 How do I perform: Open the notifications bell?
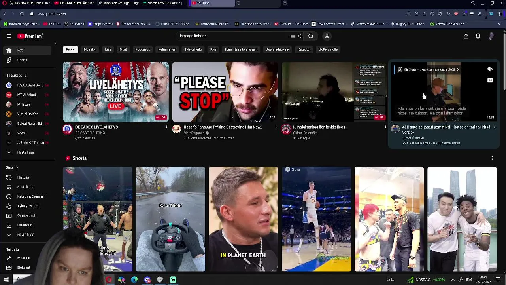[478, 36]
